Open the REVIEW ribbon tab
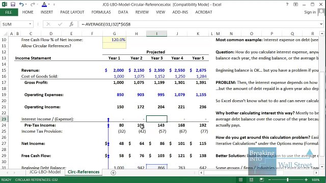The width and height of the screenshot is (326, 183). click(142, 12)
